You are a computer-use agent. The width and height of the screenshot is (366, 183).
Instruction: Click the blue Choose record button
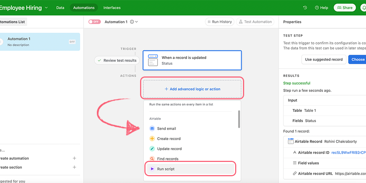click(x=357, y=60)
